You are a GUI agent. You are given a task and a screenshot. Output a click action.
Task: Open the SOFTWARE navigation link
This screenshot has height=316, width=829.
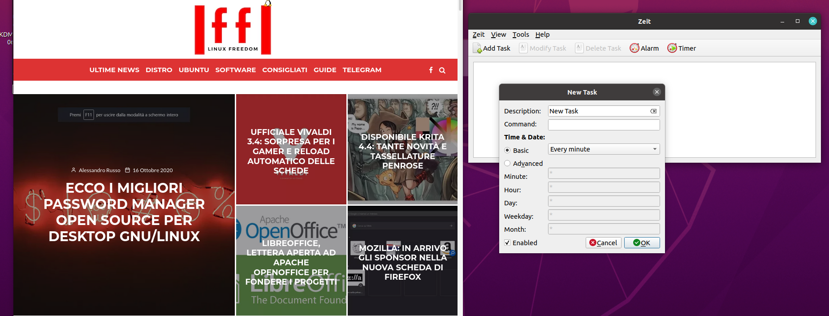(236, 70)
